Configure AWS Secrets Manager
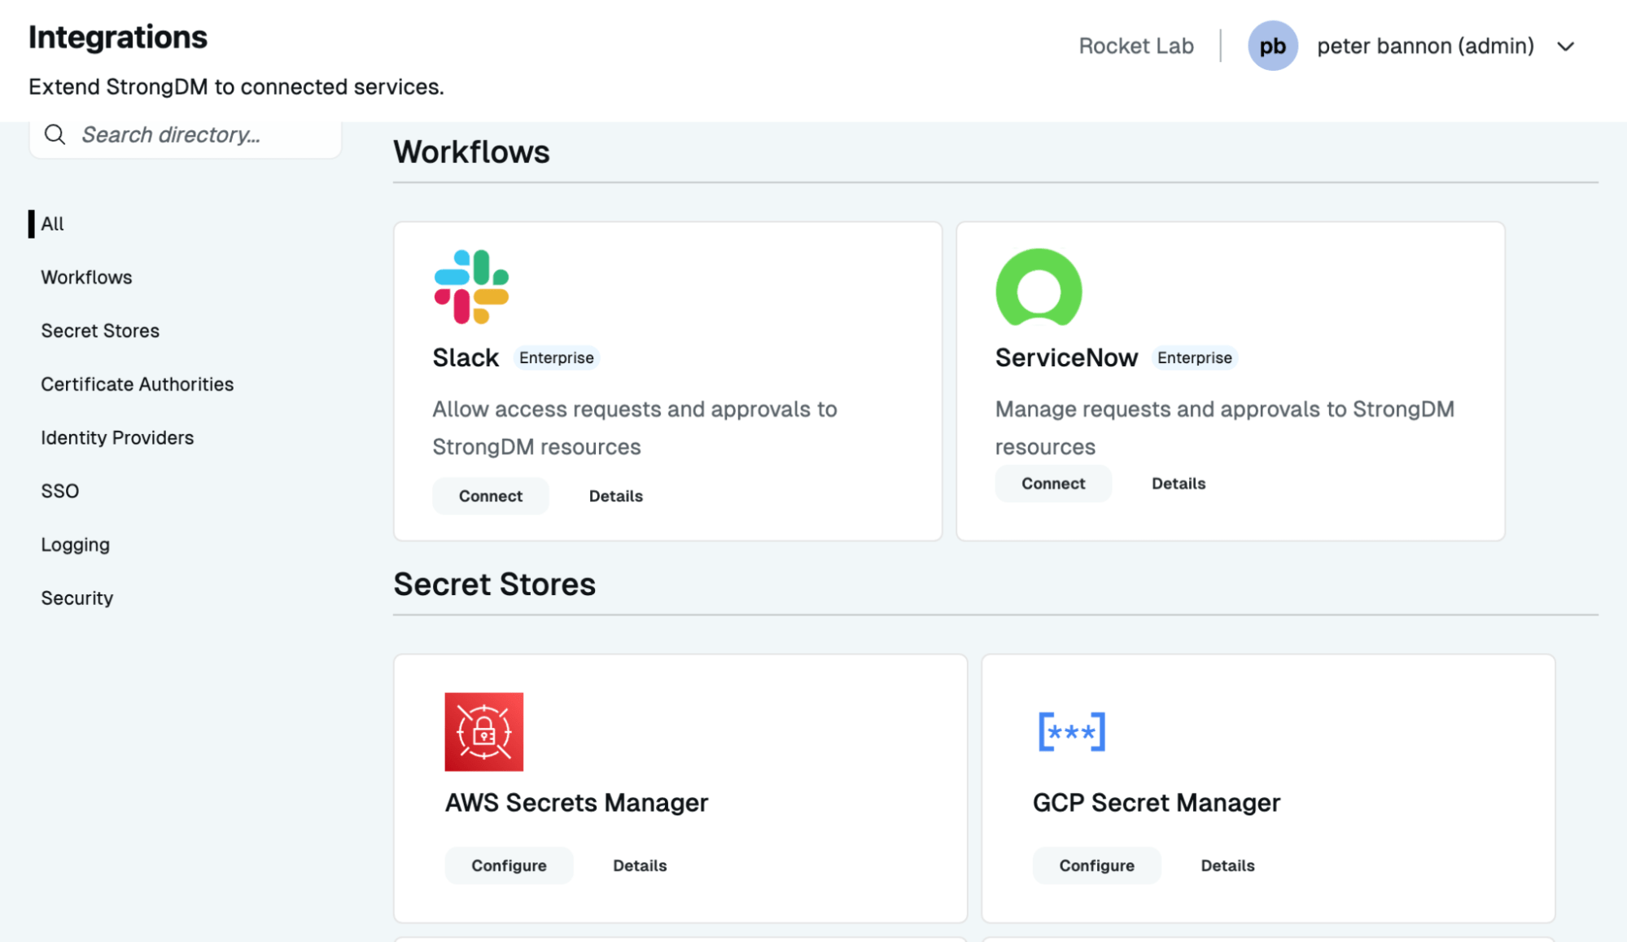 tap(509, 865)
